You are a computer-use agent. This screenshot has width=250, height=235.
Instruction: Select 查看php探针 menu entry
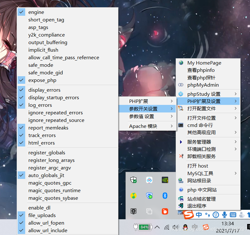click(x=208, y=77)
